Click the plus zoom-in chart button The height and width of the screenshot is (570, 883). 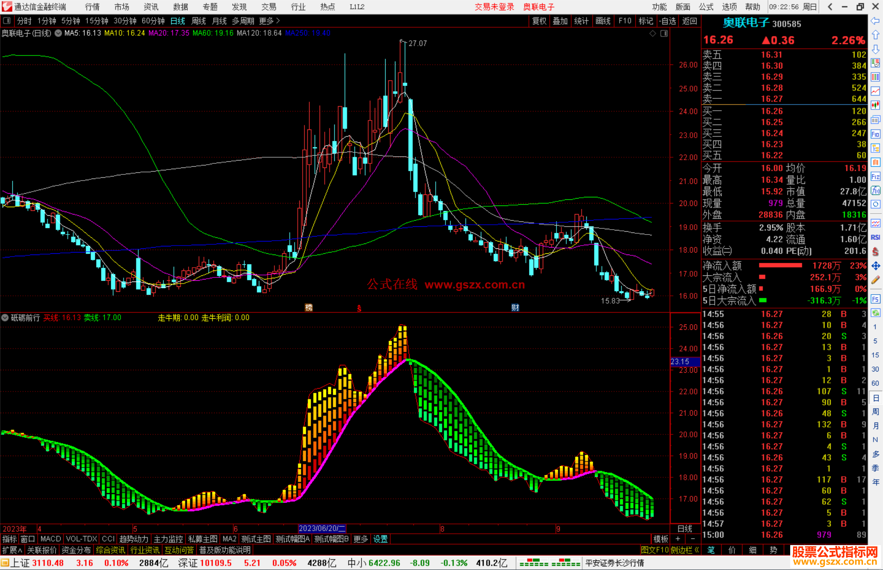click(678, 539)
